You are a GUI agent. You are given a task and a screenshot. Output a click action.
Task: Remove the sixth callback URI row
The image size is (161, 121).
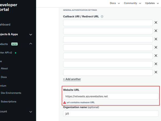(156, 64)
